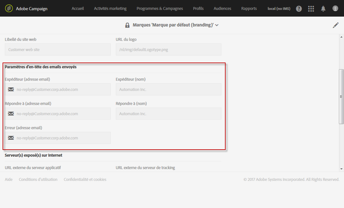Open the Aide footer link
The image size is (344, 208).
point(9,179)
